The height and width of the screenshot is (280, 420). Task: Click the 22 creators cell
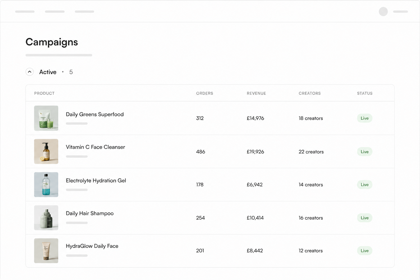click(311, 152)
